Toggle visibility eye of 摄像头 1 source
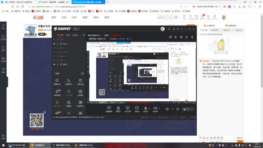The image size is (263, 148). click(x=54, y=56)
